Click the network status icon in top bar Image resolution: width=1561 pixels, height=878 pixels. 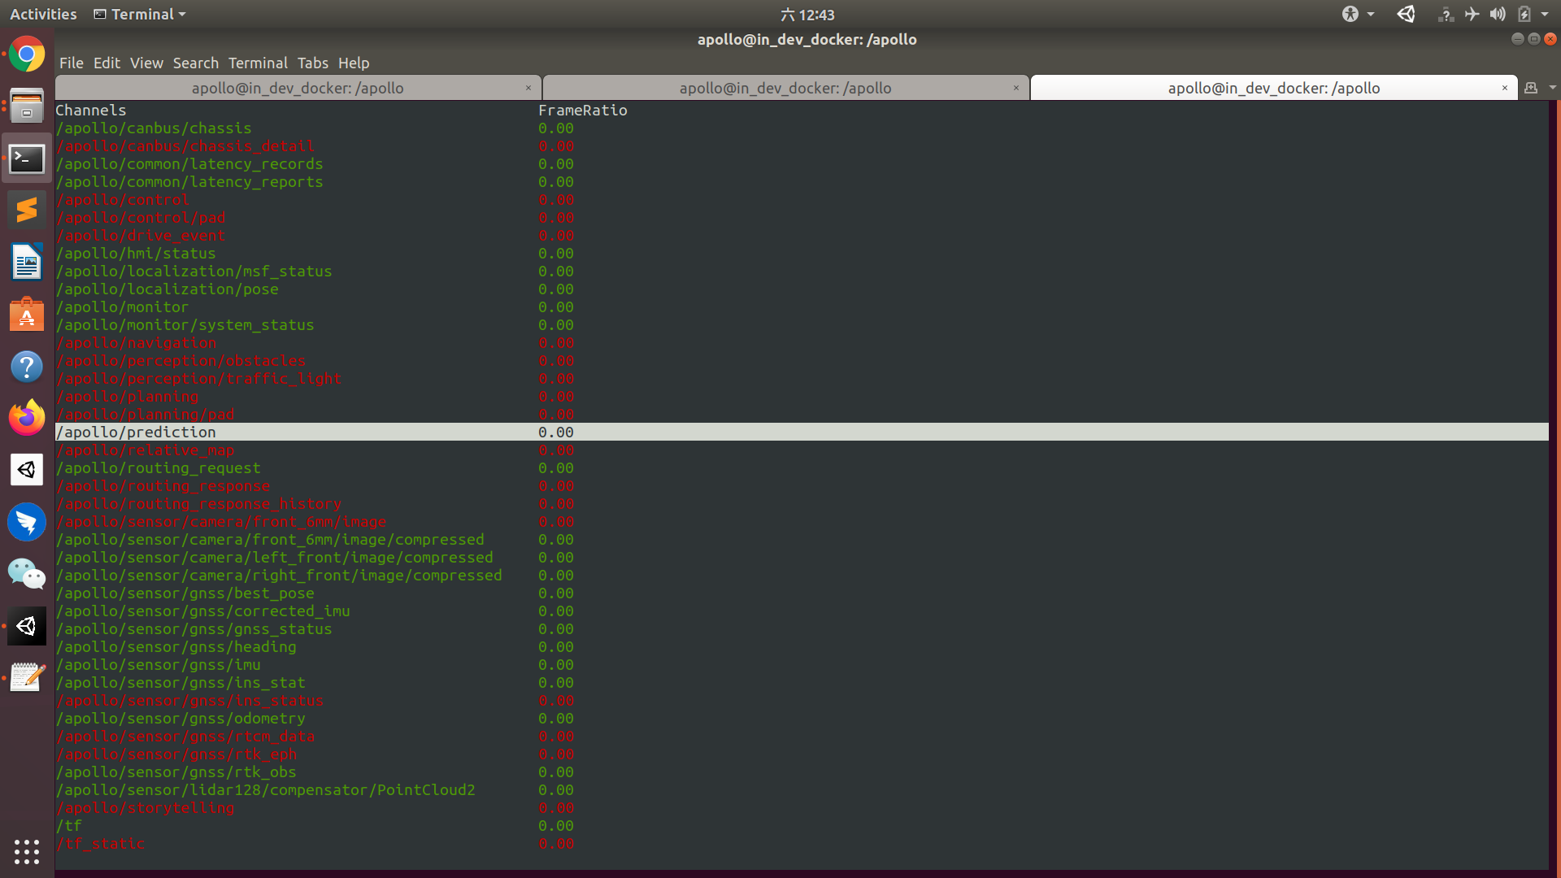[x=1446, y=14]
